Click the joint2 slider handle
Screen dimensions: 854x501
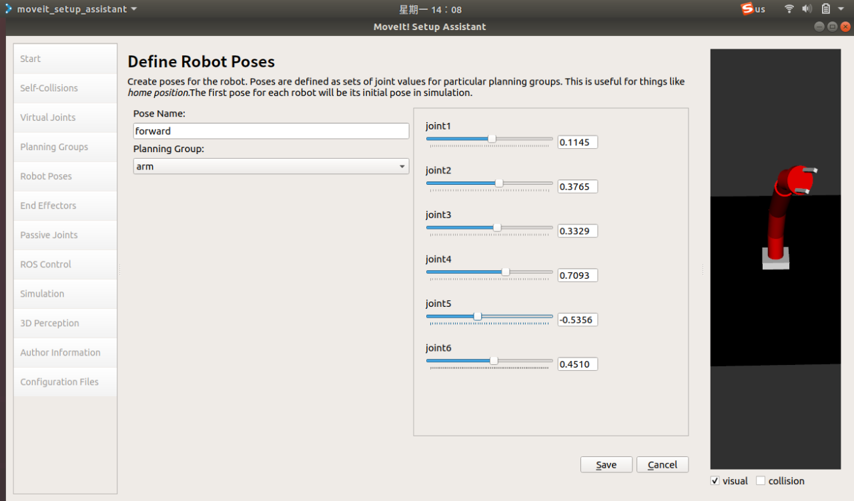(499, 183)
